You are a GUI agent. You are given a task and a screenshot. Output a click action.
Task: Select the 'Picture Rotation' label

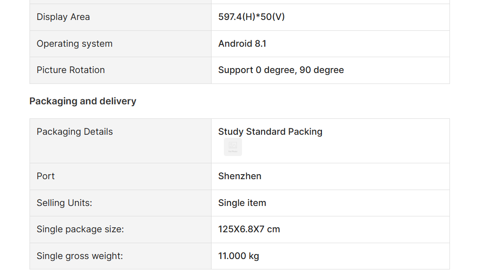coord(71,70)
